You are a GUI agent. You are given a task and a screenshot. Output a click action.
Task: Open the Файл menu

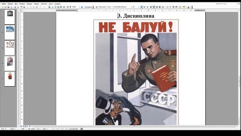pos(4,4)
